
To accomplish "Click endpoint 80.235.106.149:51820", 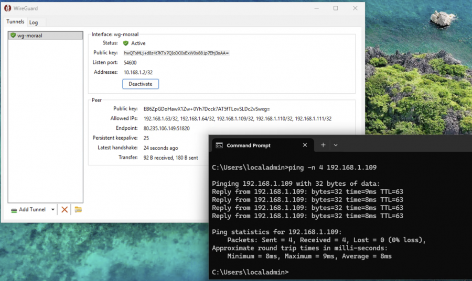I will tap(166, 128).
